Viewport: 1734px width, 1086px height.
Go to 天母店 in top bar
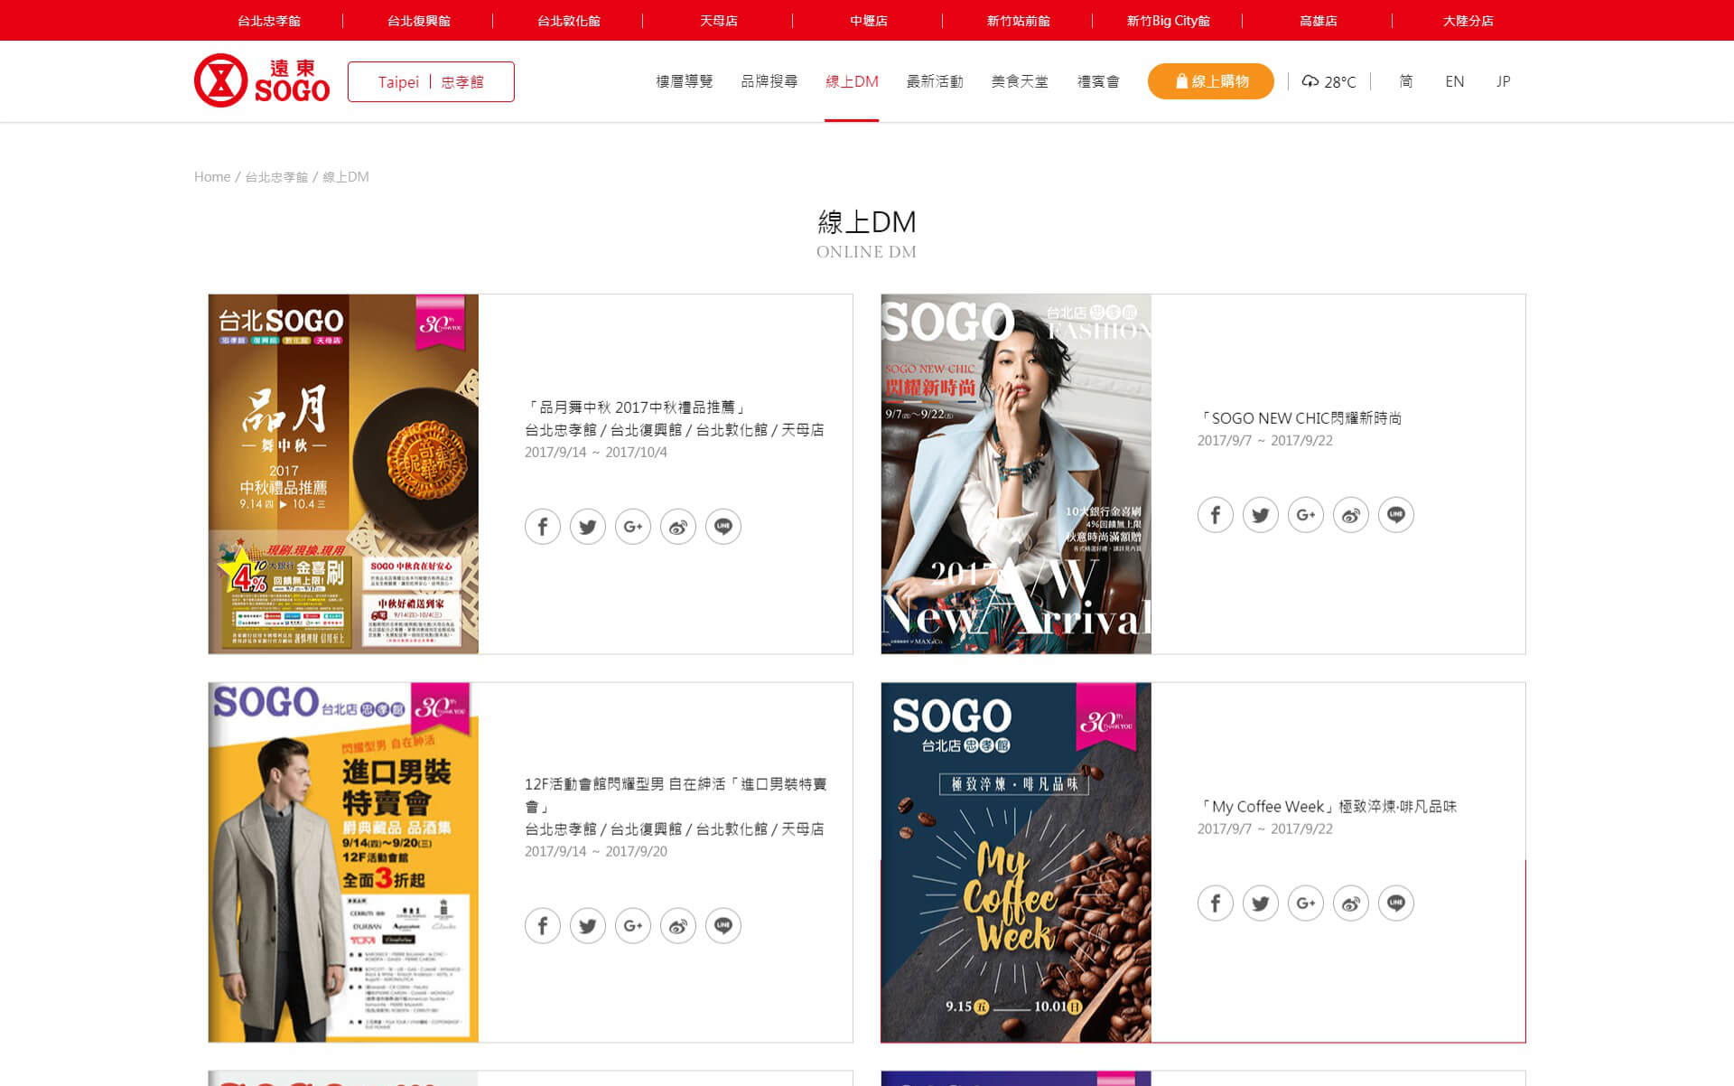pos(719,21)
